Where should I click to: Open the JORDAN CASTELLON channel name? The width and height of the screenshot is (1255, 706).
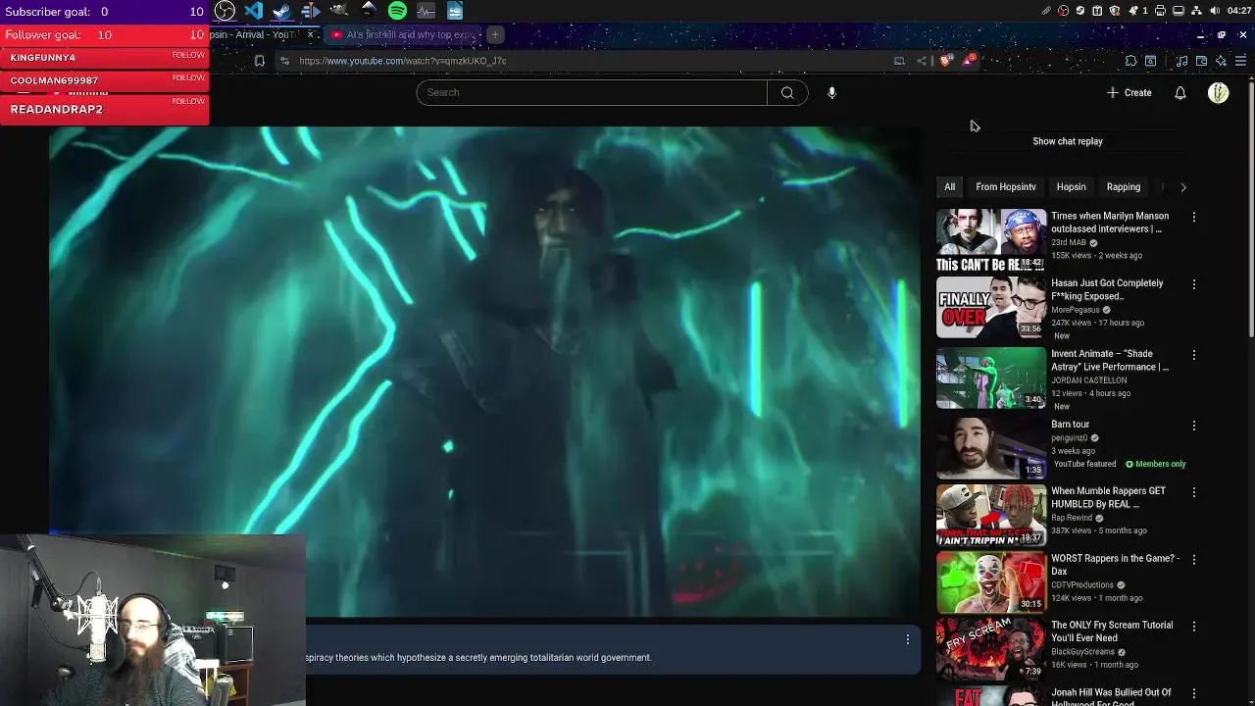click(1088, 380)
